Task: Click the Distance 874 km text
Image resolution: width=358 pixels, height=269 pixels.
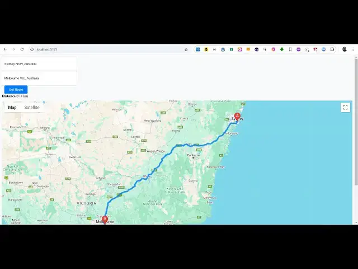Action: 15,96
